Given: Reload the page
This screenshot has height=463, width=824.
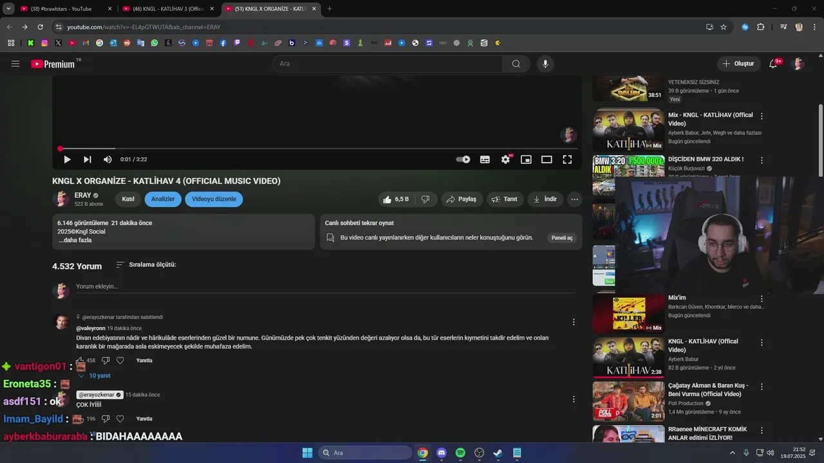Looking at the screenshot, I should [40, 27].
